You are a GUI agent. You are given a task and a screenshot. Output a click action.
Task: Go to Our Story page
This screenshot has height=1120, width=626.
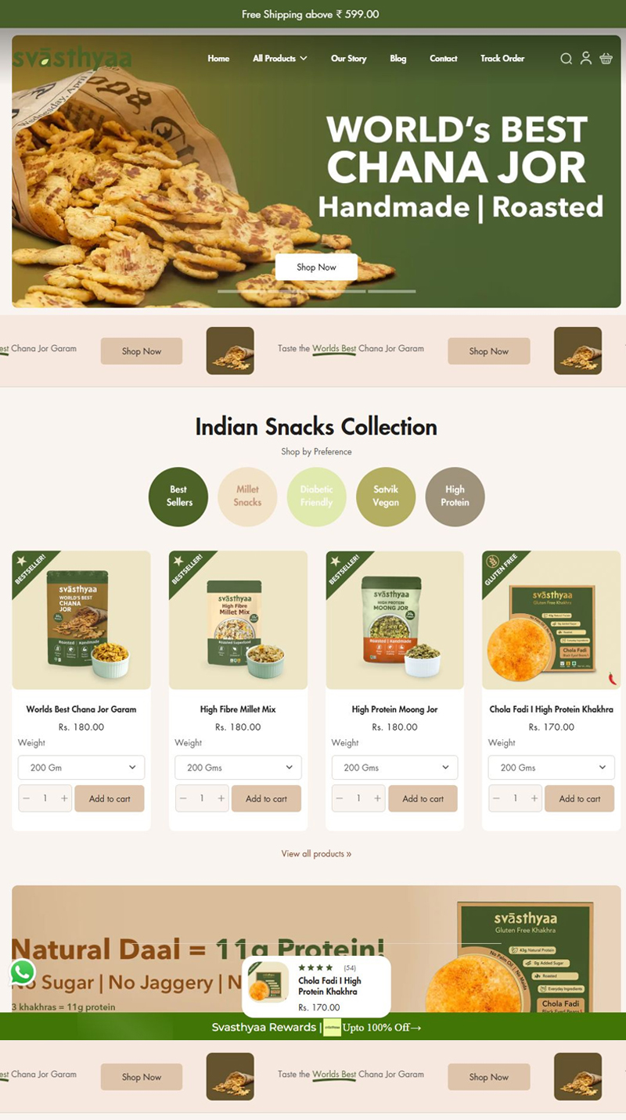click(348, 59)
